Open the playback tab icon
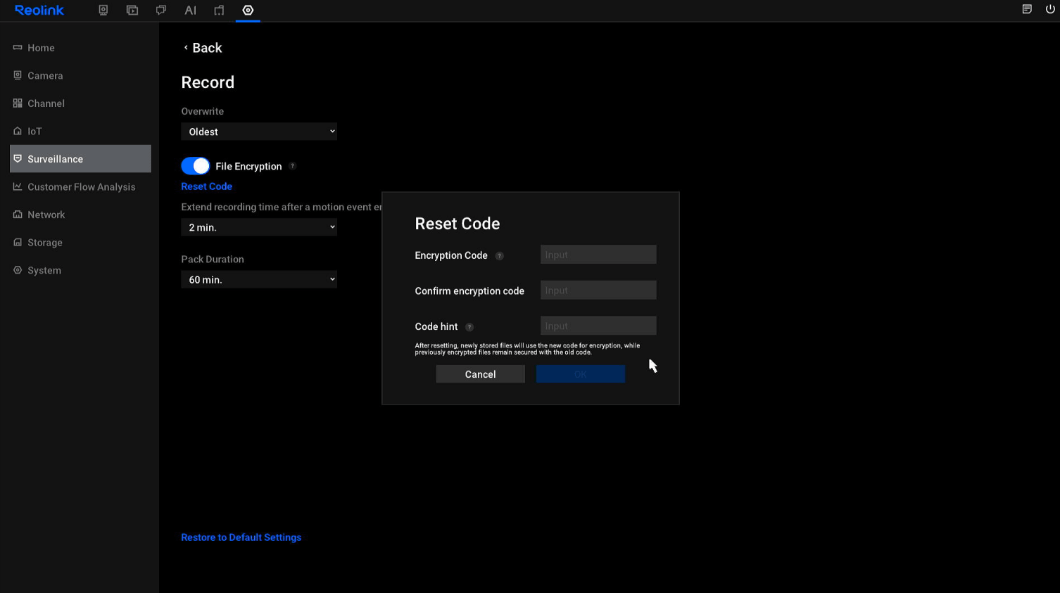This screenshot has height=593, width=1060. point(132,10)
